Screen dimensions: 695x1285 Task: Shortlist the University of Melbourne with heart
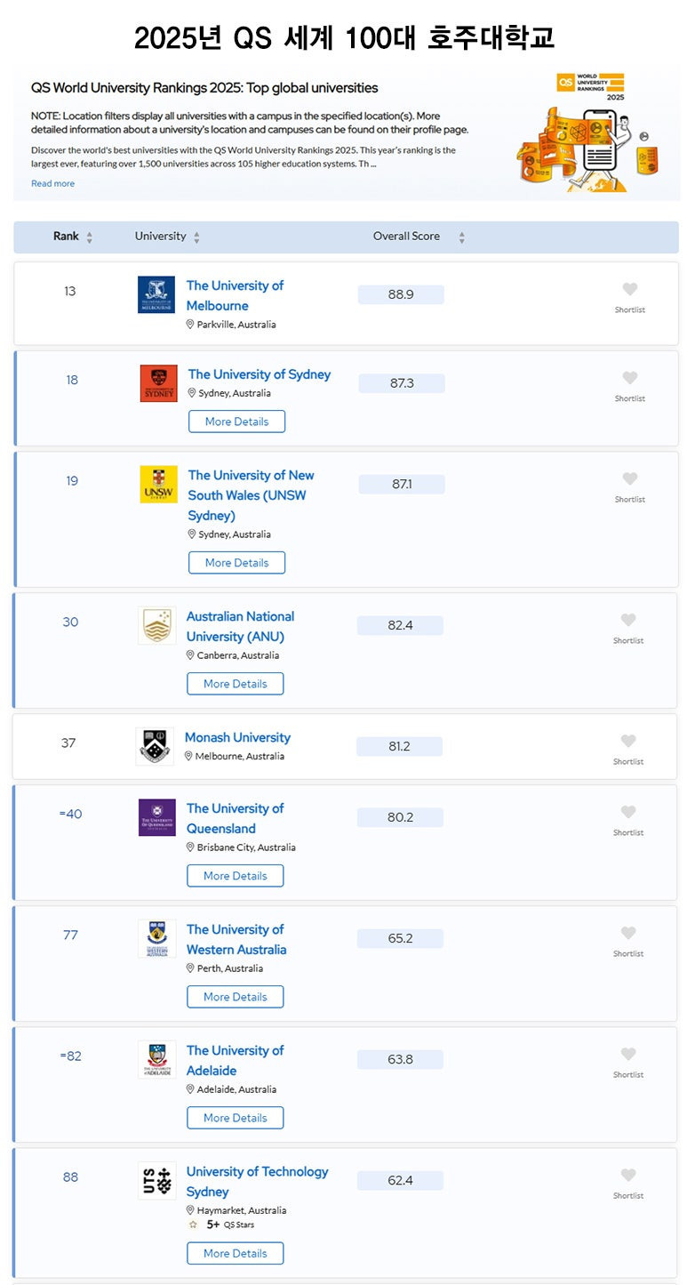pos(629,290)
